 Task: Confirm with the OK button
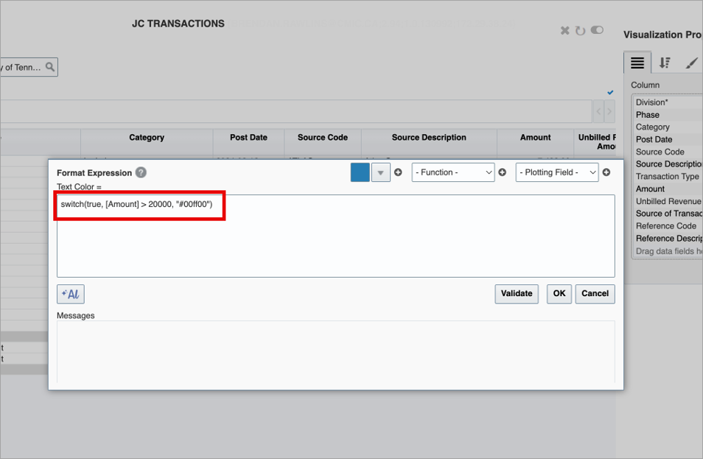click(559, 294)
